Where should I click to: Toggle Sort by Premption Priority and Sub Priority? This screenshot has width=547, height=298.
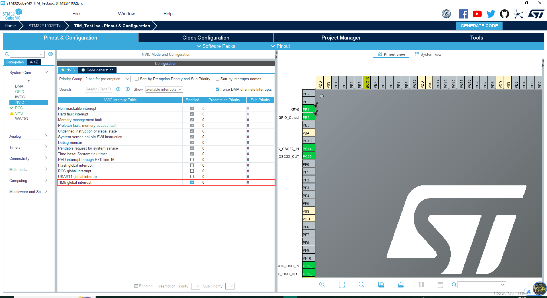pyautogui.click(x=137, y=79)
